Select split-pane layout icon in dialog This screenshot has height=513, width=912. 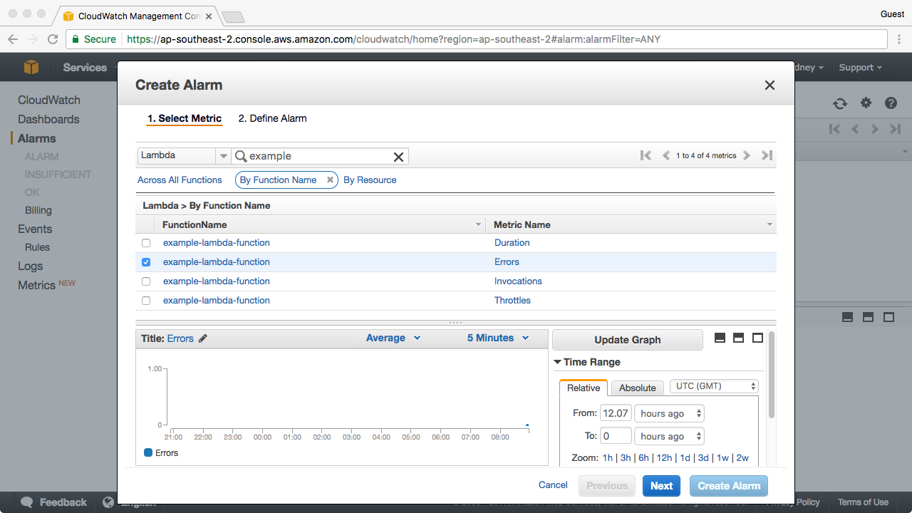738,338
